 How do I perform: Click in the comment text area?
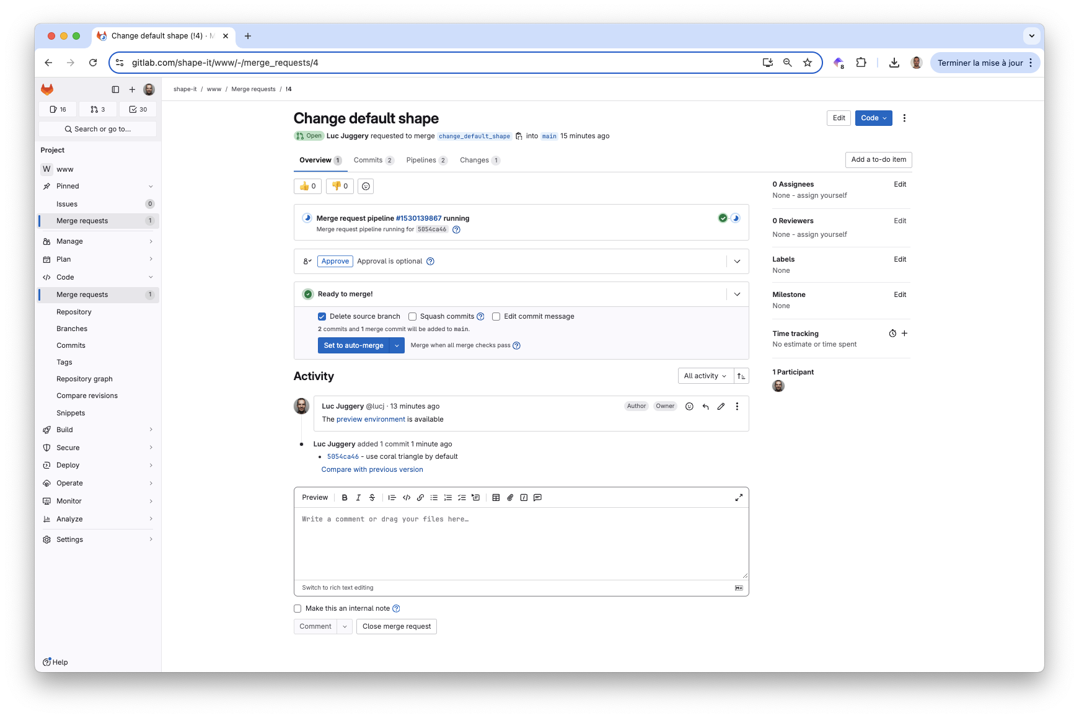pyautogui.click(x=521, y=544)
